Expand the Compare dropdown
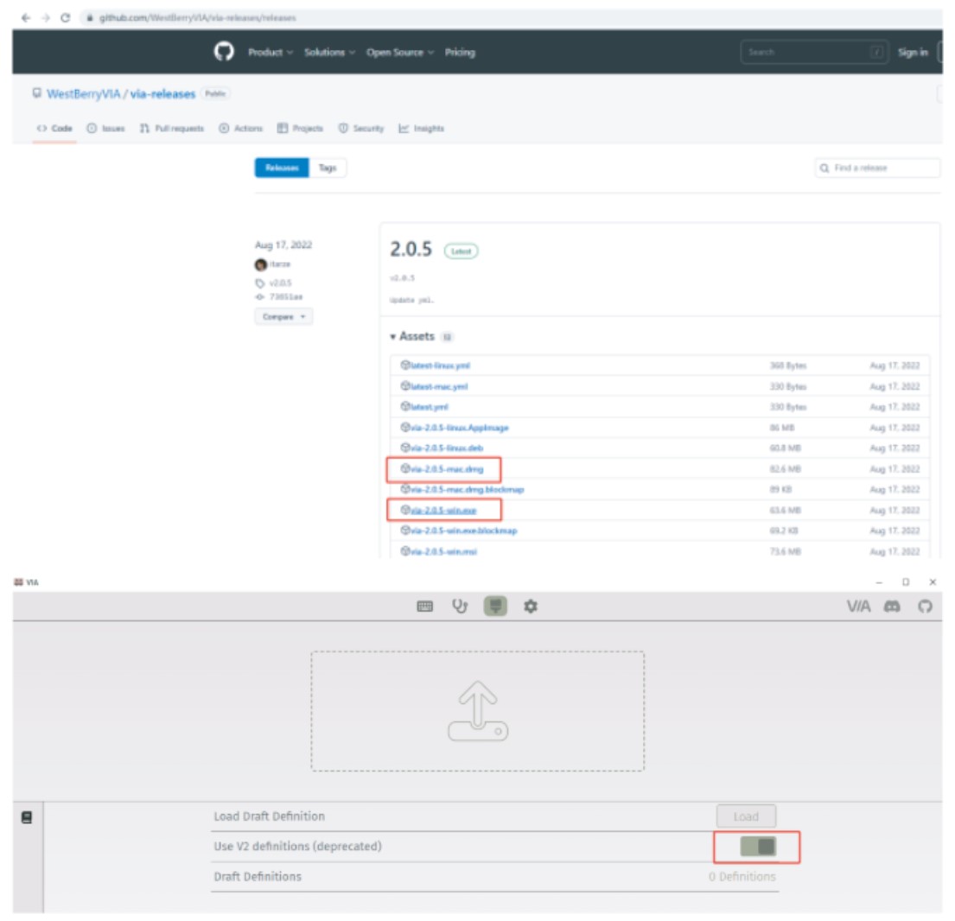This screenshot has height=921, width=955. click(283, 316)
